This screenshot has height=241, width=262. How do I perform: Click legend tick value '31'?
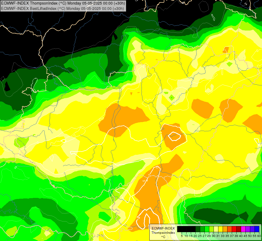tap(218, 236)
